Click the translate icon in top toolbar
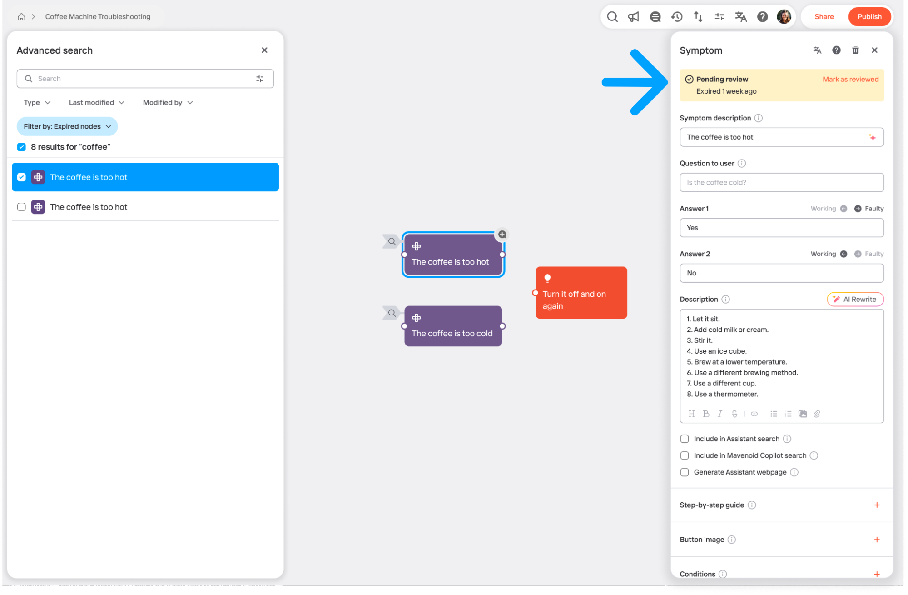 (741, 17)
